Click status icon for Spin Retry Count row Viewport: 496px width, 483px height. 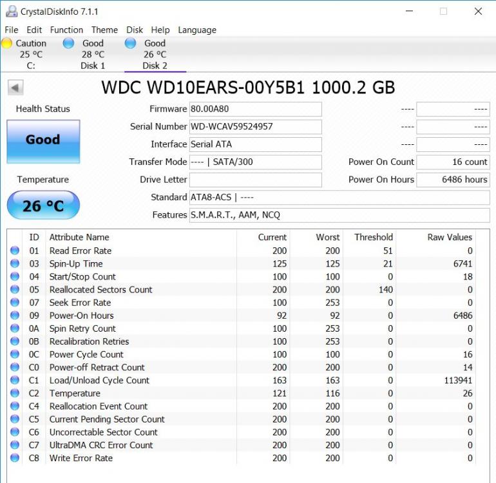click(x=15, y=328)
